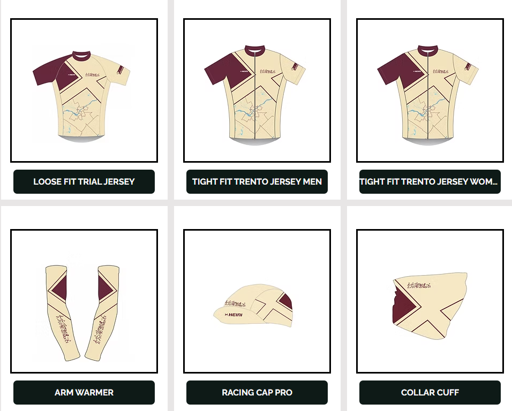
Task: Select the TIGHT FIT TRENTO JERSEY WOM... button
Action: [430, 182]
